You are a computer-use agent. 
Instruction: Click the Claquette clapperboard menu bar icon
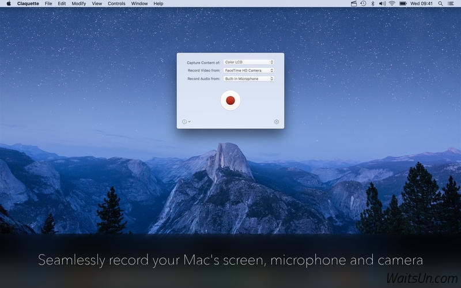click(x=353, y=3)
